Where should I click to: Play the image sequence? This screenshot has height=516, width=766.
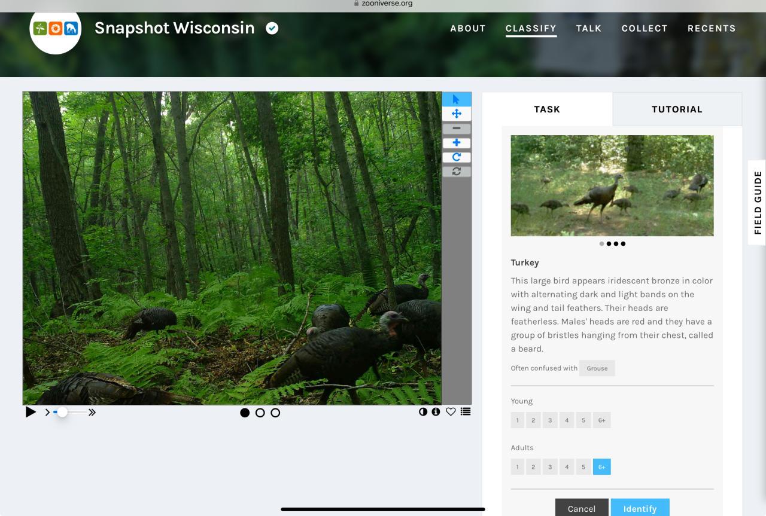point(31,412)
